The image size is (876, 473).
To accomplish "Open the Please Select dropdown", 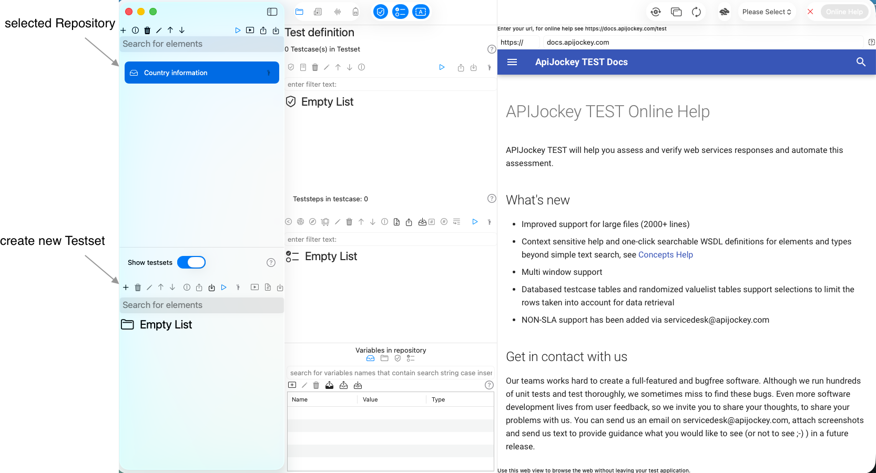I will [x=766, y=12].
